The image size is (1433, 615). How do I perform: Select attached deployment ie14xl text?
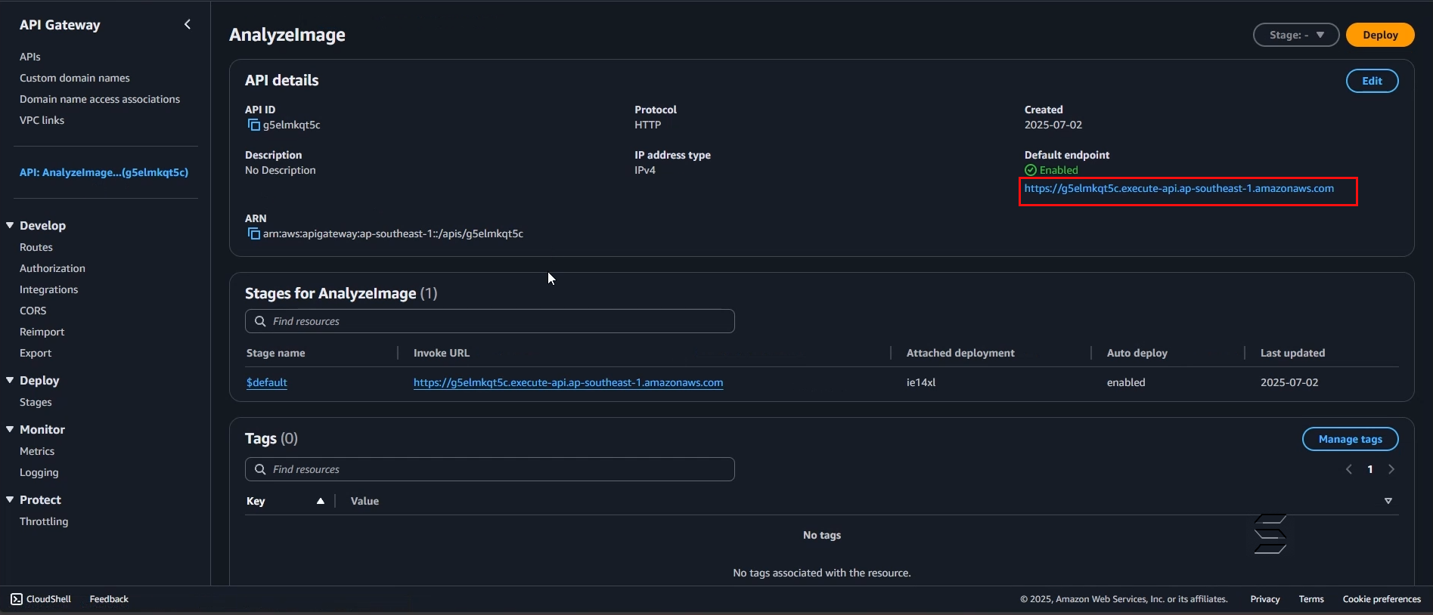tap(921, 382)
